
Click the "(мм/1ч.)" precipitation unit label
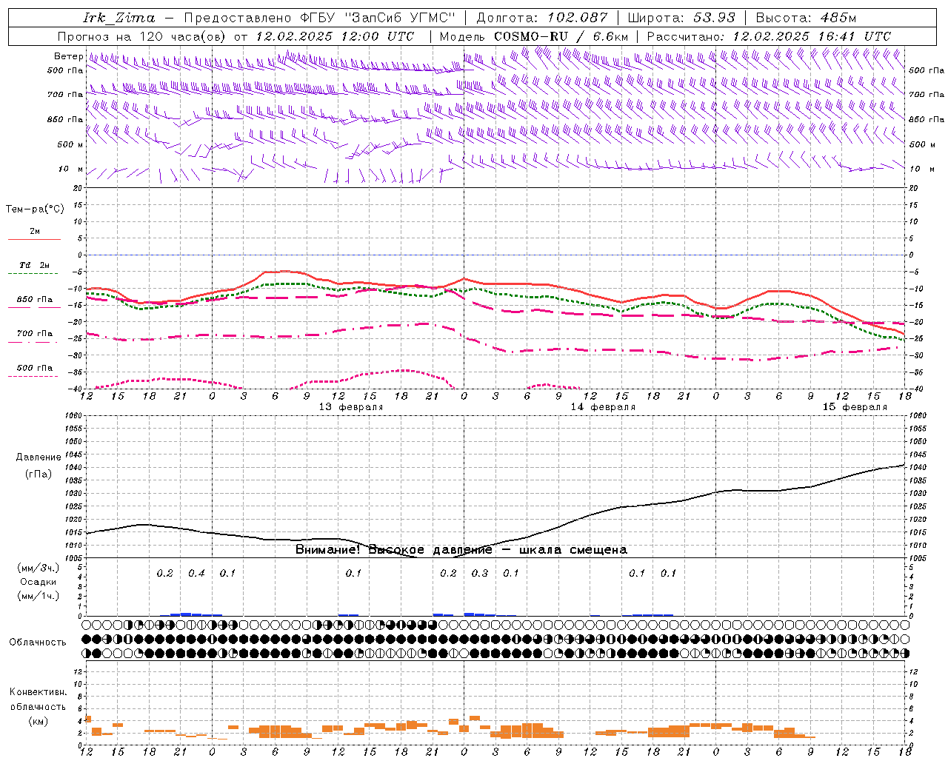point(39,596)
